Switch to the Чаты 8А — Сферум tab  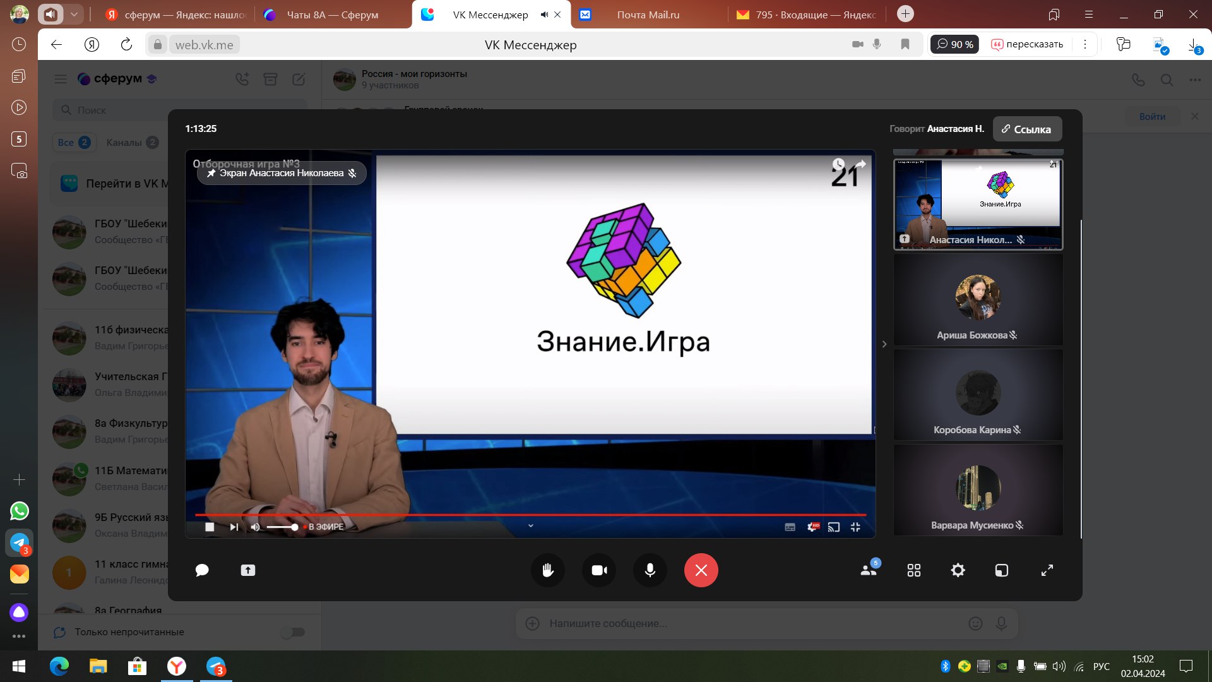pyautogui.click(x=333, y=15)
